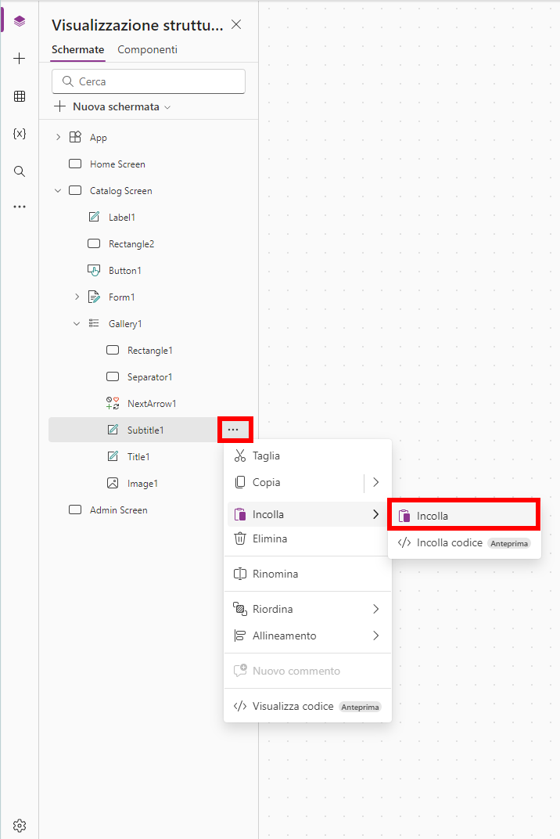Select Label1 control
This screenshot has width=560, height=839.
pyautogui.click(x=122, y=218)
